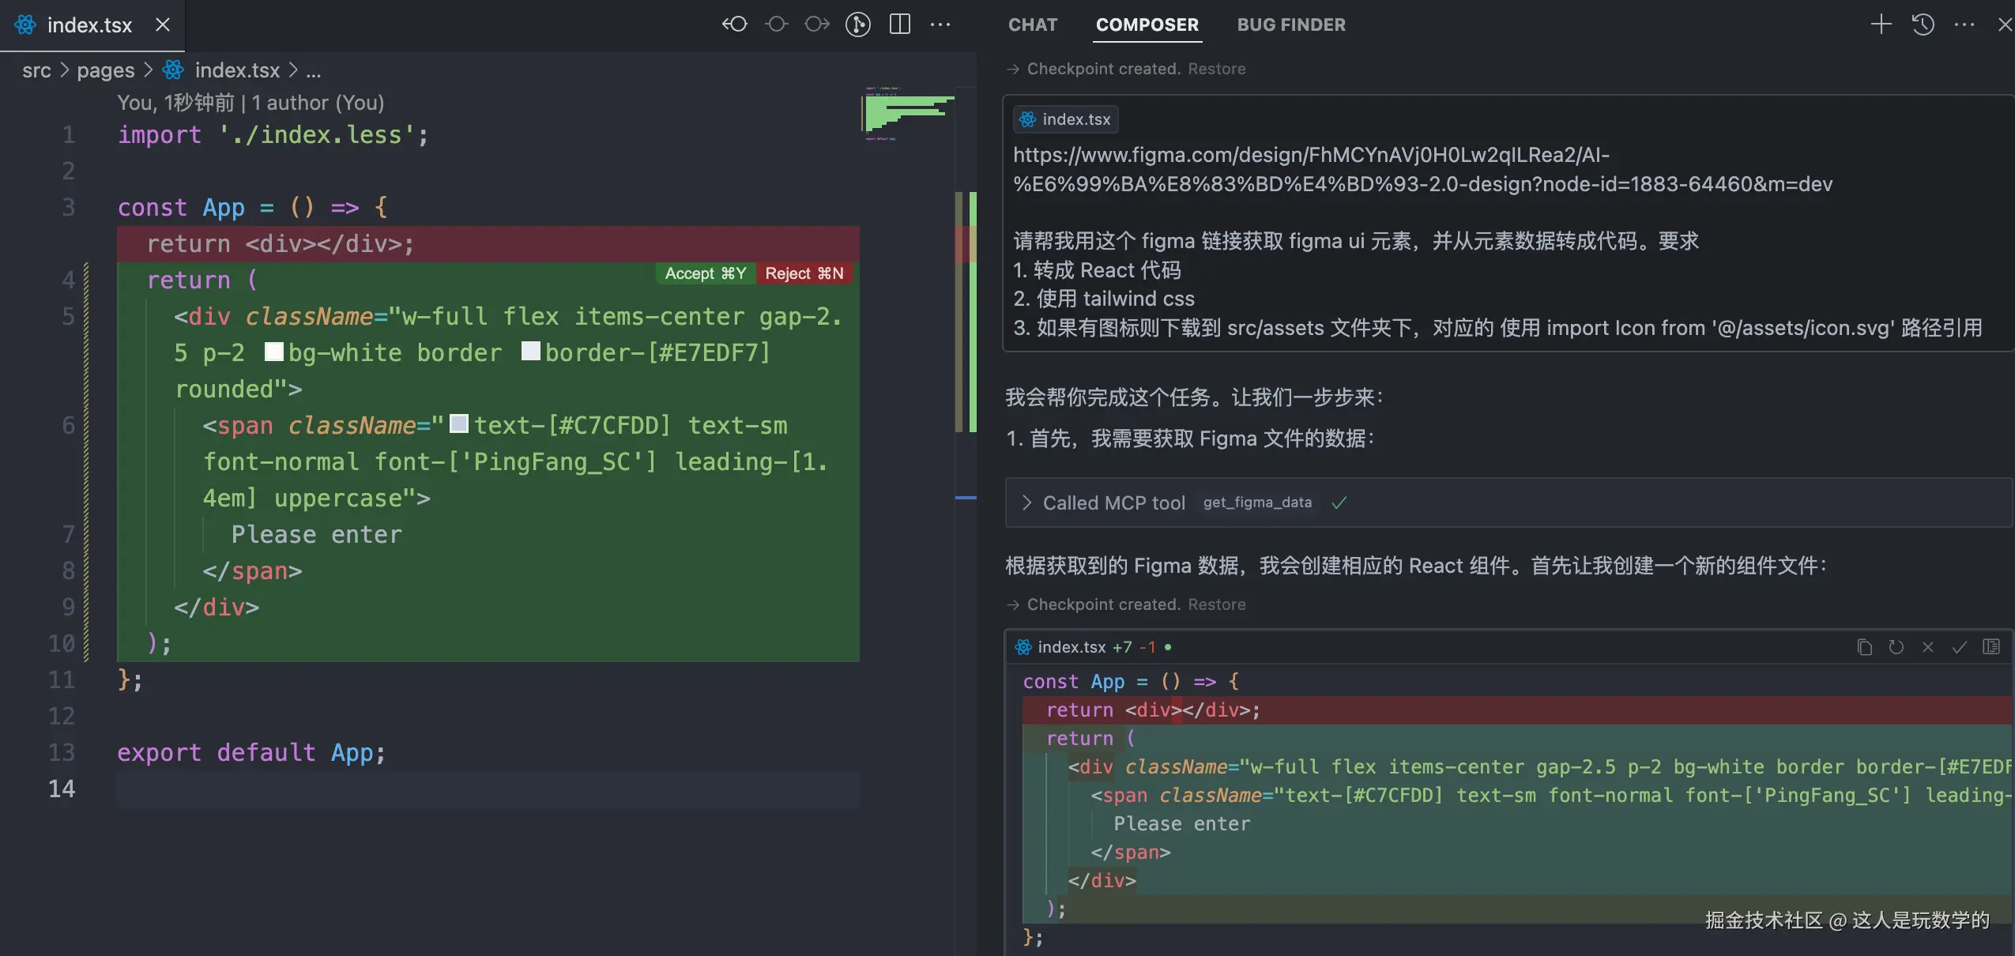Expand the Called MCP tool get_figma_data row

(1508, 502)
